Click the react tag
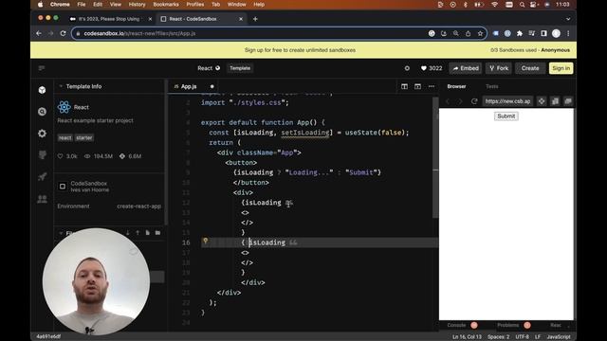Viewport: 607px width, 341px height. pos(65,138)
